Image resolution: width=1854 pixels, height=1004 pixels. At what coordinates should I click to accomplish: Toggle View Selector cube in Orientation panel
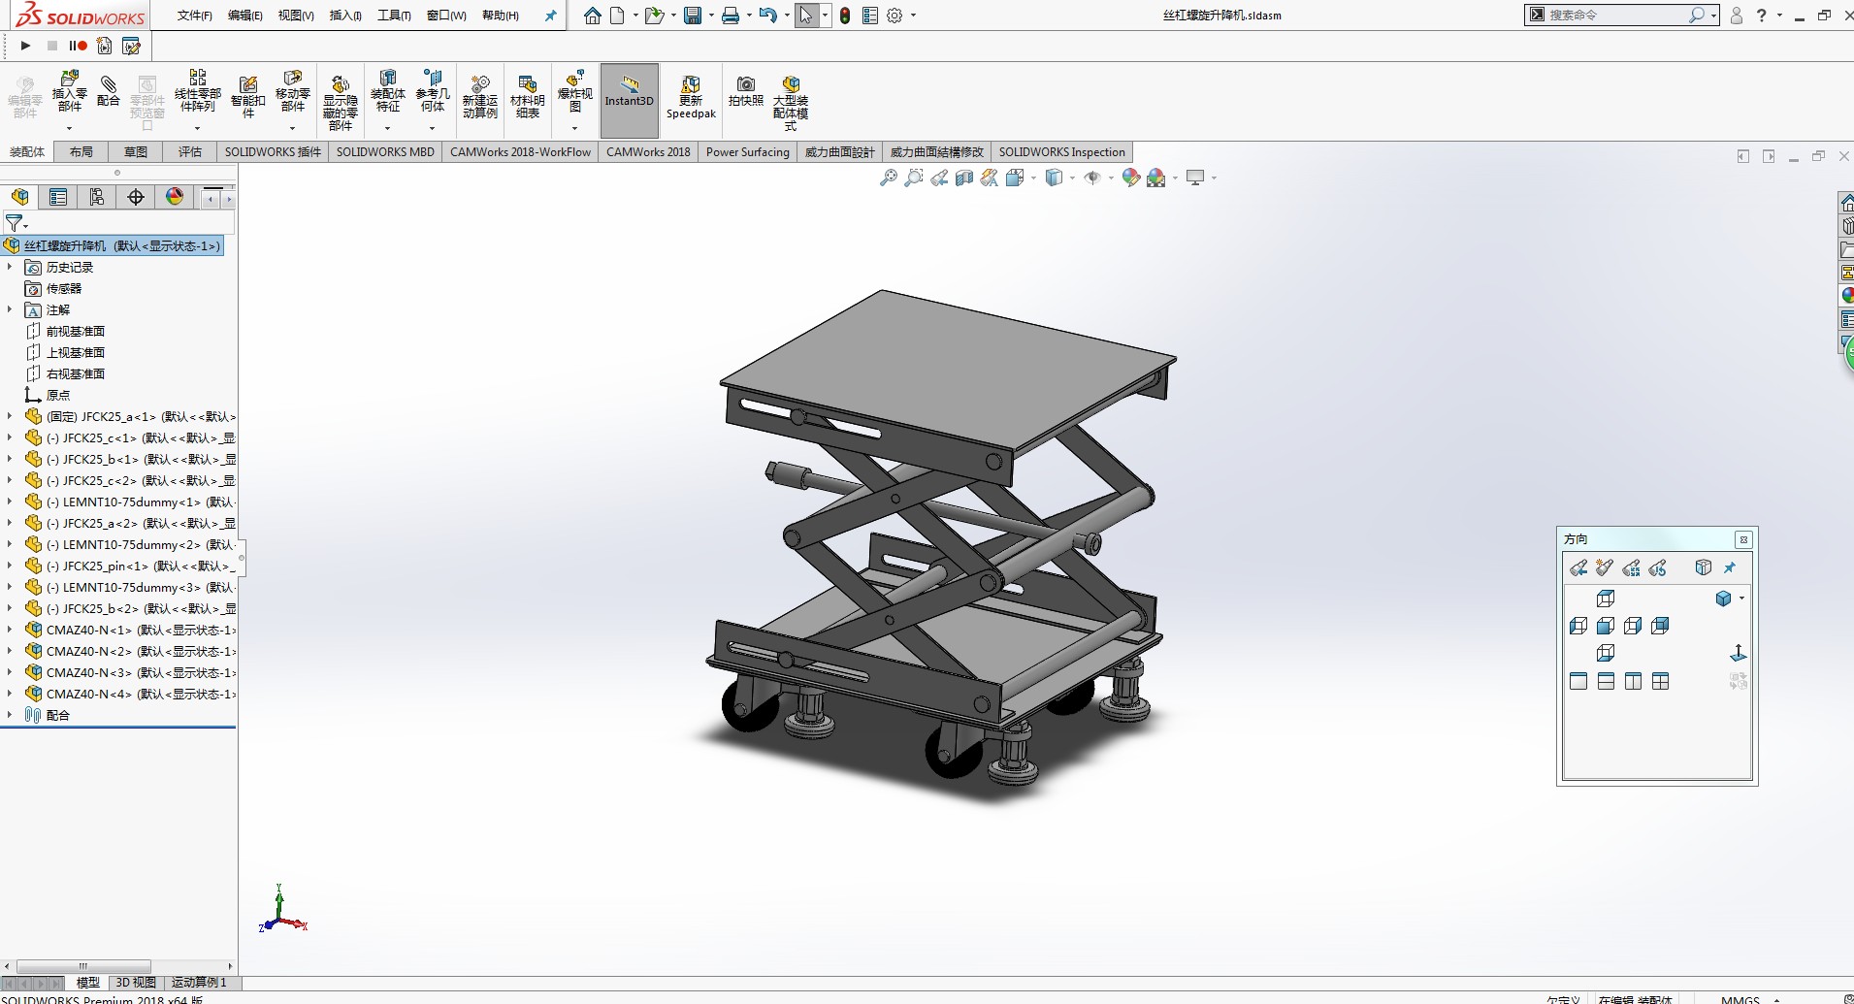[x=1703, y=567]
